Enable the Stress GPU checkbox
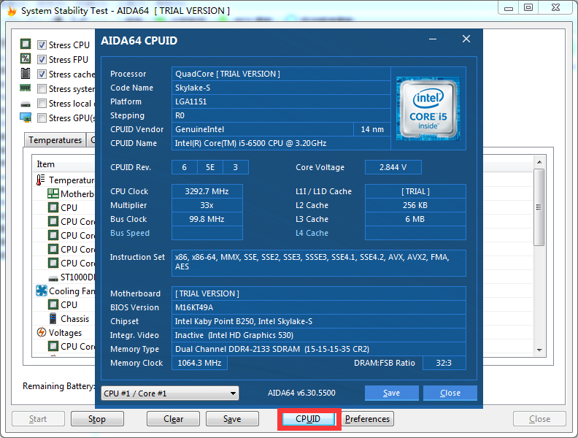This screenshot has width=578, height=438. click(x=42, y=118)
